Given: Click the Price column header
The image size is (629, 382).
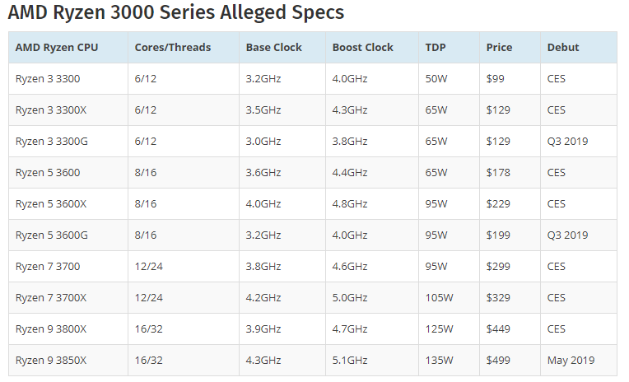Looking at the screenshot, I should [x=510, y=48].
